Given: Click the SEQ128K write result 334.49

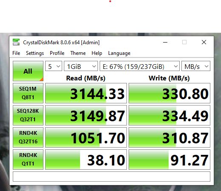Looking at the screenshot, I should 169,115.
